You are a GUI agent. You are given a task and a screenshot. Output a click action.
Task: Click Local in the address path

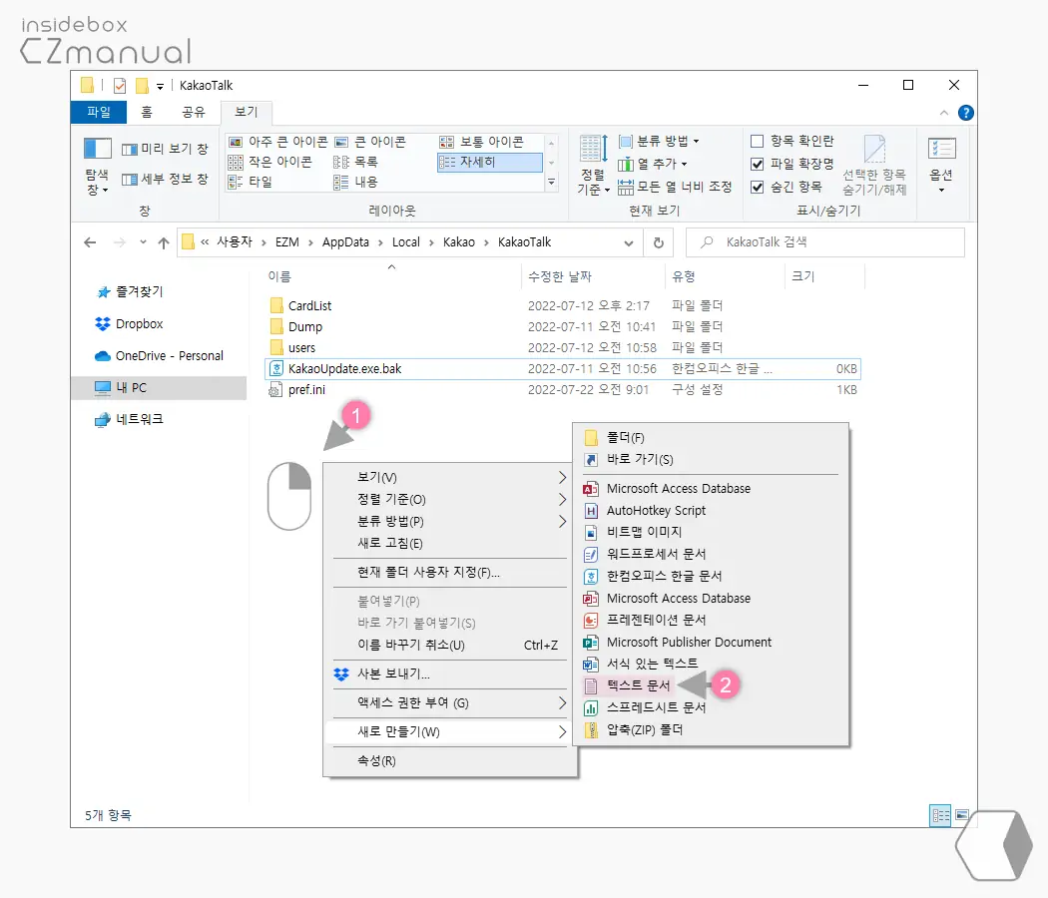click(405, 241)
